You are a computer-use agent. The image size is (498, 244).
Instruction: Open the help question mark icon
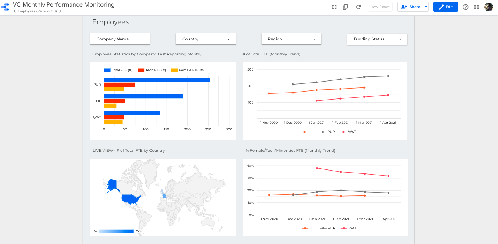coord(466,7)
